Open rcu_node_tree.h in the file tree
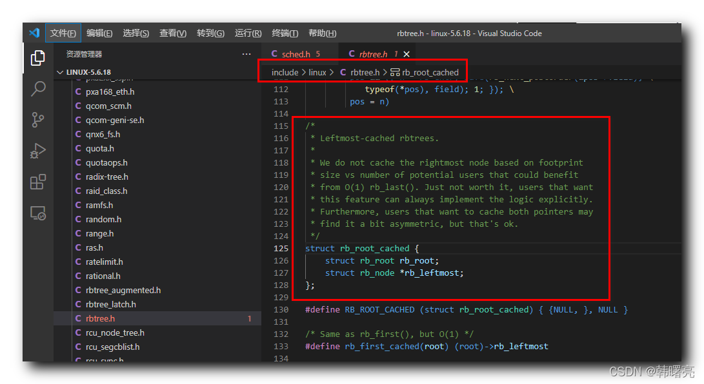704x384 pixels. (x=115, y=333)
